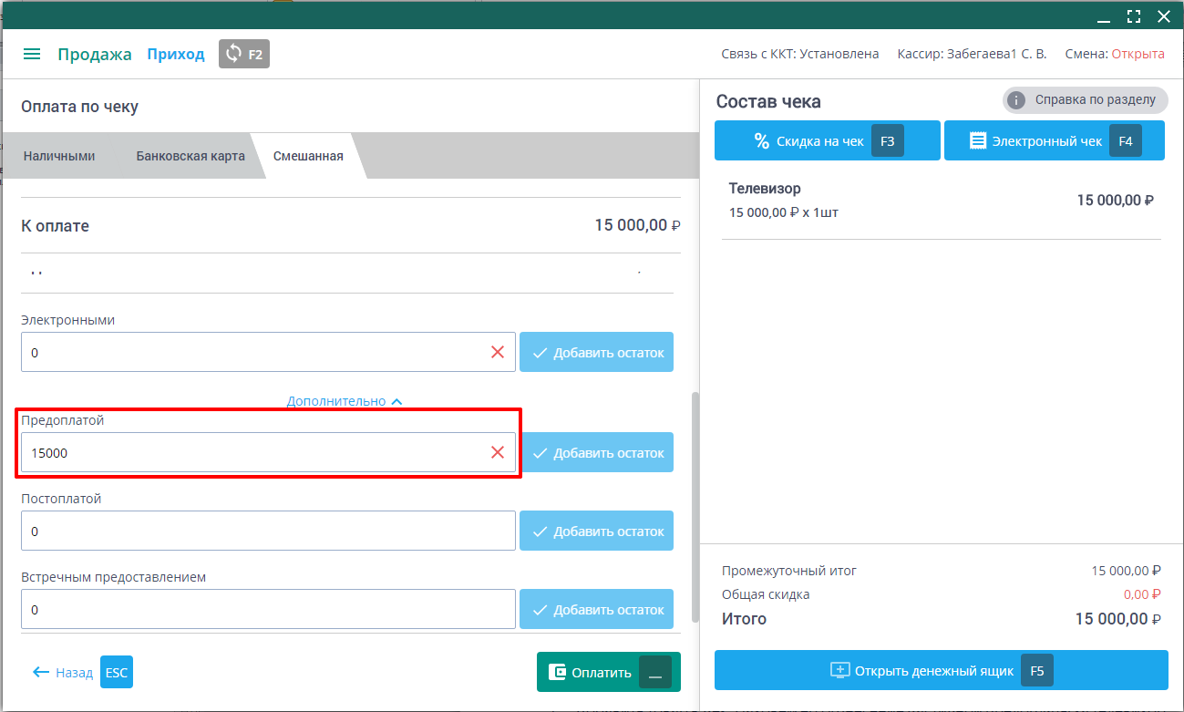Select the Смешанная payment tab
Viewport: 1184px width, 712px height.
click(x=308, y=156)
